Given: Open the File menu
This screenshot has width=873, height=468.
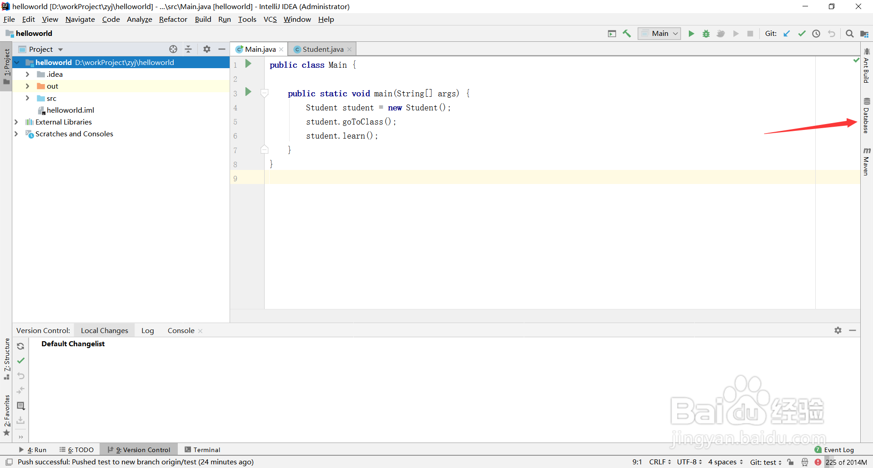Looking at the screenshot, I should pos(9,19).
